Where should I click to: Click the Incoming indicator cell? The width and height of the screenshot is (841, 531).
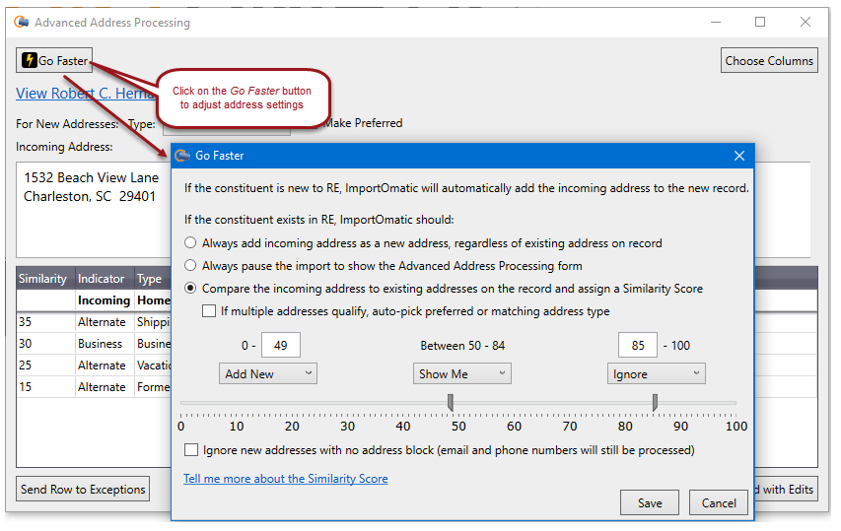click(x=105, y=300)
